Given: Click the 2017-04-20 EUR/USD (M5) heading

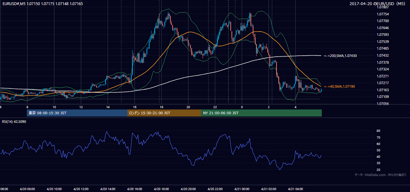Looking at the screenshot, I should [378, 4].
